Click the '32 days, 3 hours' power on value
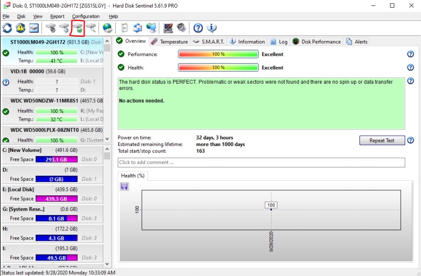This screenshot has height=276, width=421. pos(215,138)
